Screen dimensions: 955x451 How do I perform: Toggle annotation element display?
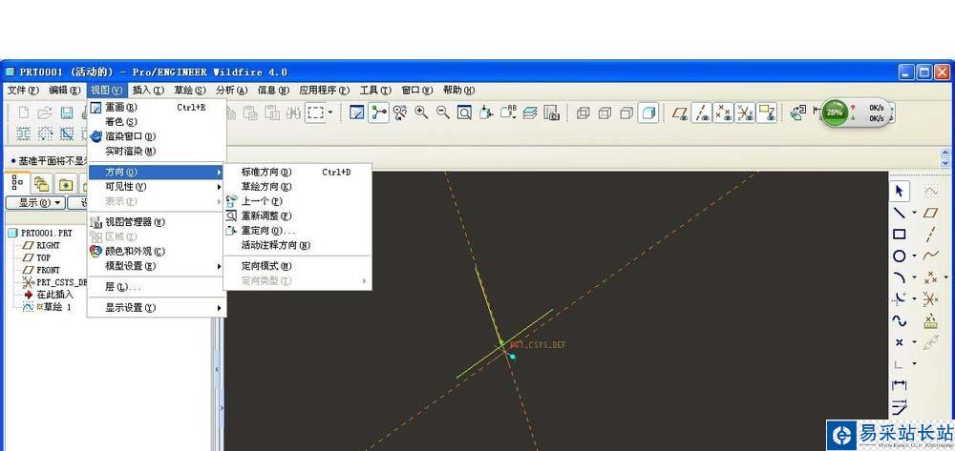tap(766, 113)
